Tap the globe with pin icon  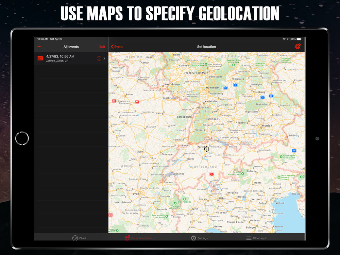pyautogui.click(x=298, y=46)
